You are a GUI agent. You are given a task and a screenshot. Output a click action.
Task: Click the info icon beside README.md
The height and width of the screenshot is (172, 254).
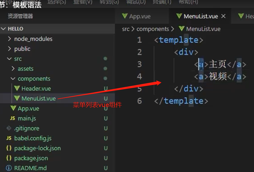coord(9,168)
